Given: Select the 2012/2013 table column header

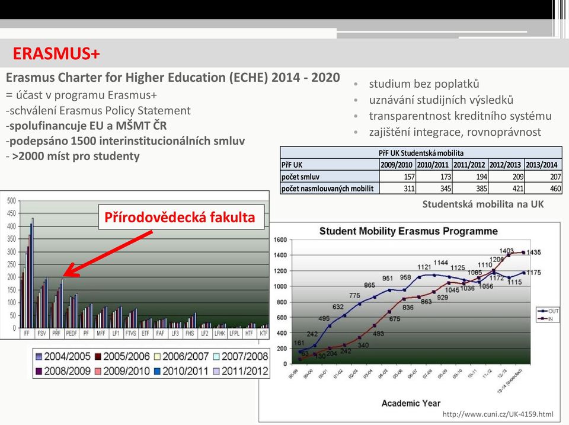Looking at the screenshot, I should pos(505,165).
